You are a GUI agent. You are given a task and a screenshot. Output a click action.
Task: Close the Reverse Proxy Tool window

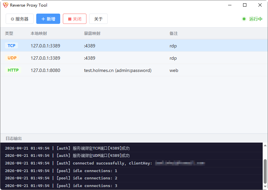[260, 5]
